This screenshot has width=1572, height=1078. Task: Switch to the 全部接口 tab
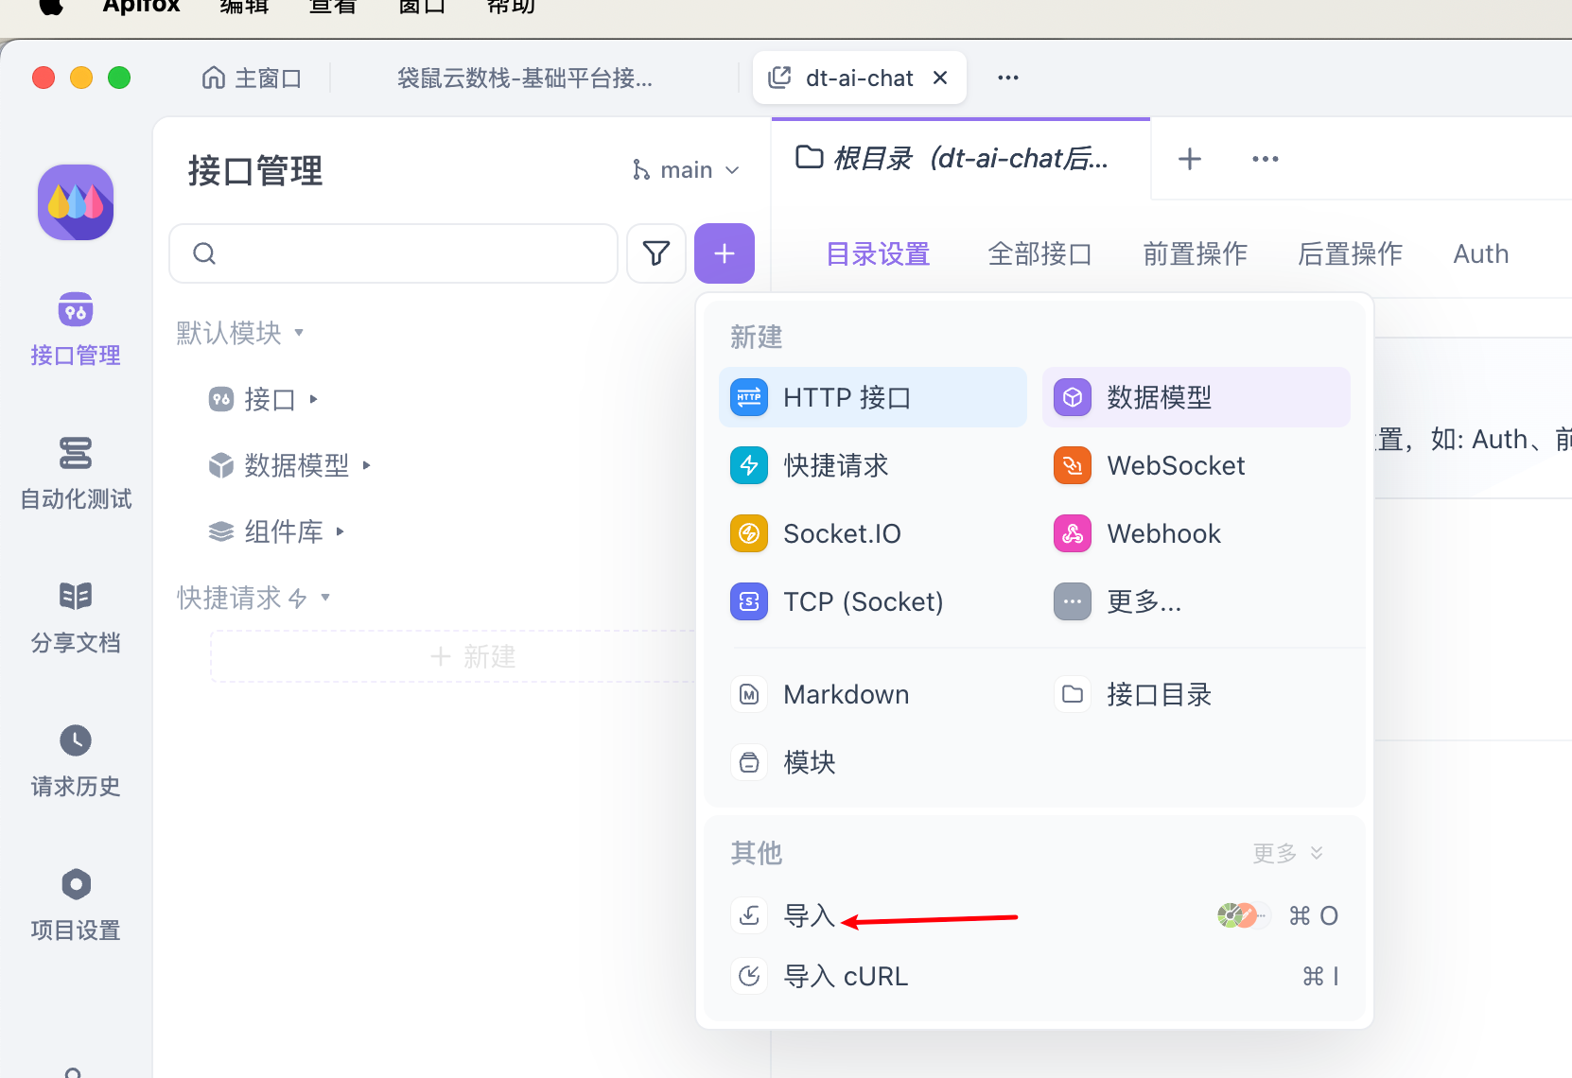(x=1039, y=253)
